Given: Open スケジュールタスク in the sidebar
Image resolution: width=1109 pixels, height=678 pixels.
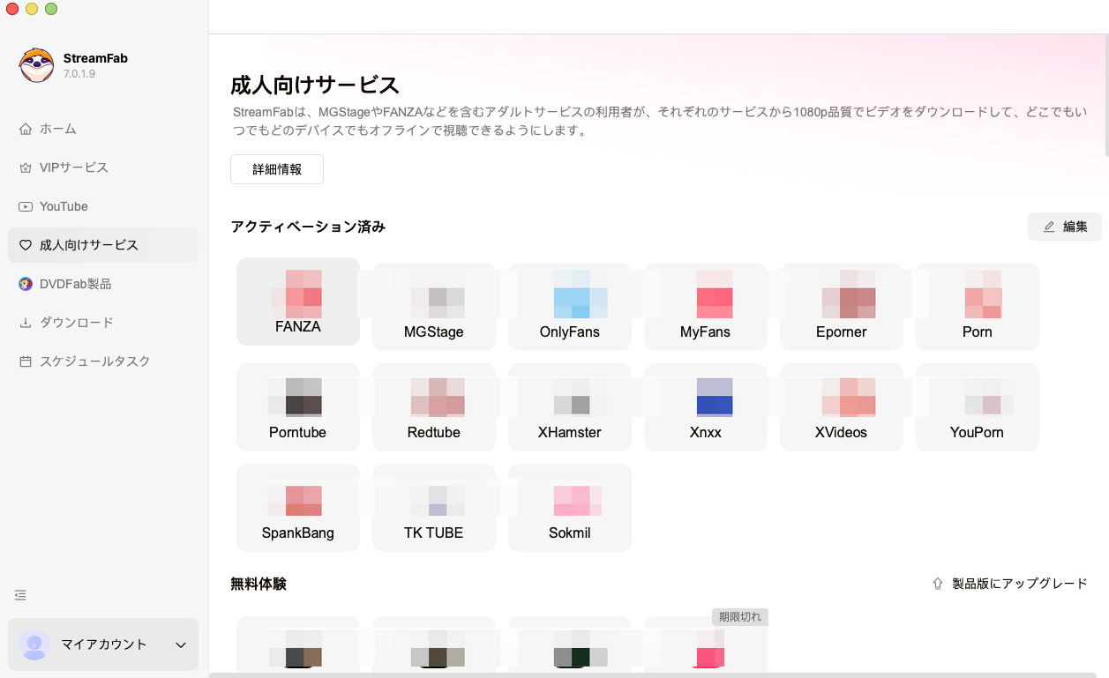Looking at the screenshot, I should [103, 361].
